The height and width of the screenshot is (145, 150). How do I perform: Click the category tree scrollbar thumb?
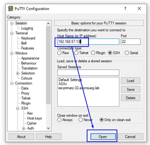point(48,65)
